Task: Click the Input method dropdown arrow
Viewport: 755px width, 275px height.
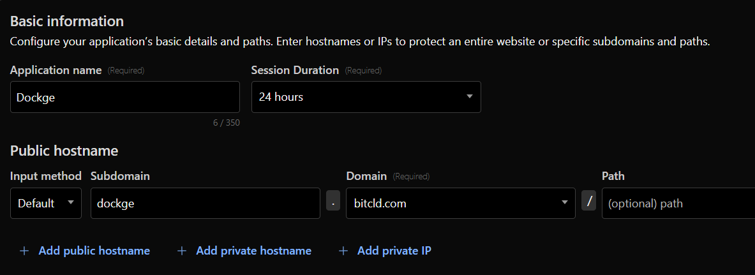Action: pyautogui.click(x=70, y=203)
